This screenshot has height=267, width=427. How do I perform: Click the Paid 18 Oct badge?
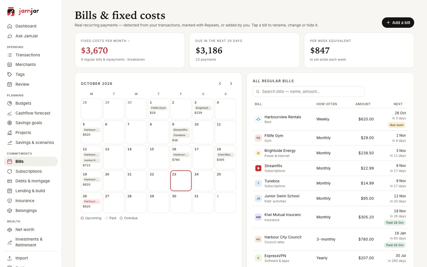pyautogui.click(x=395, y=223)
